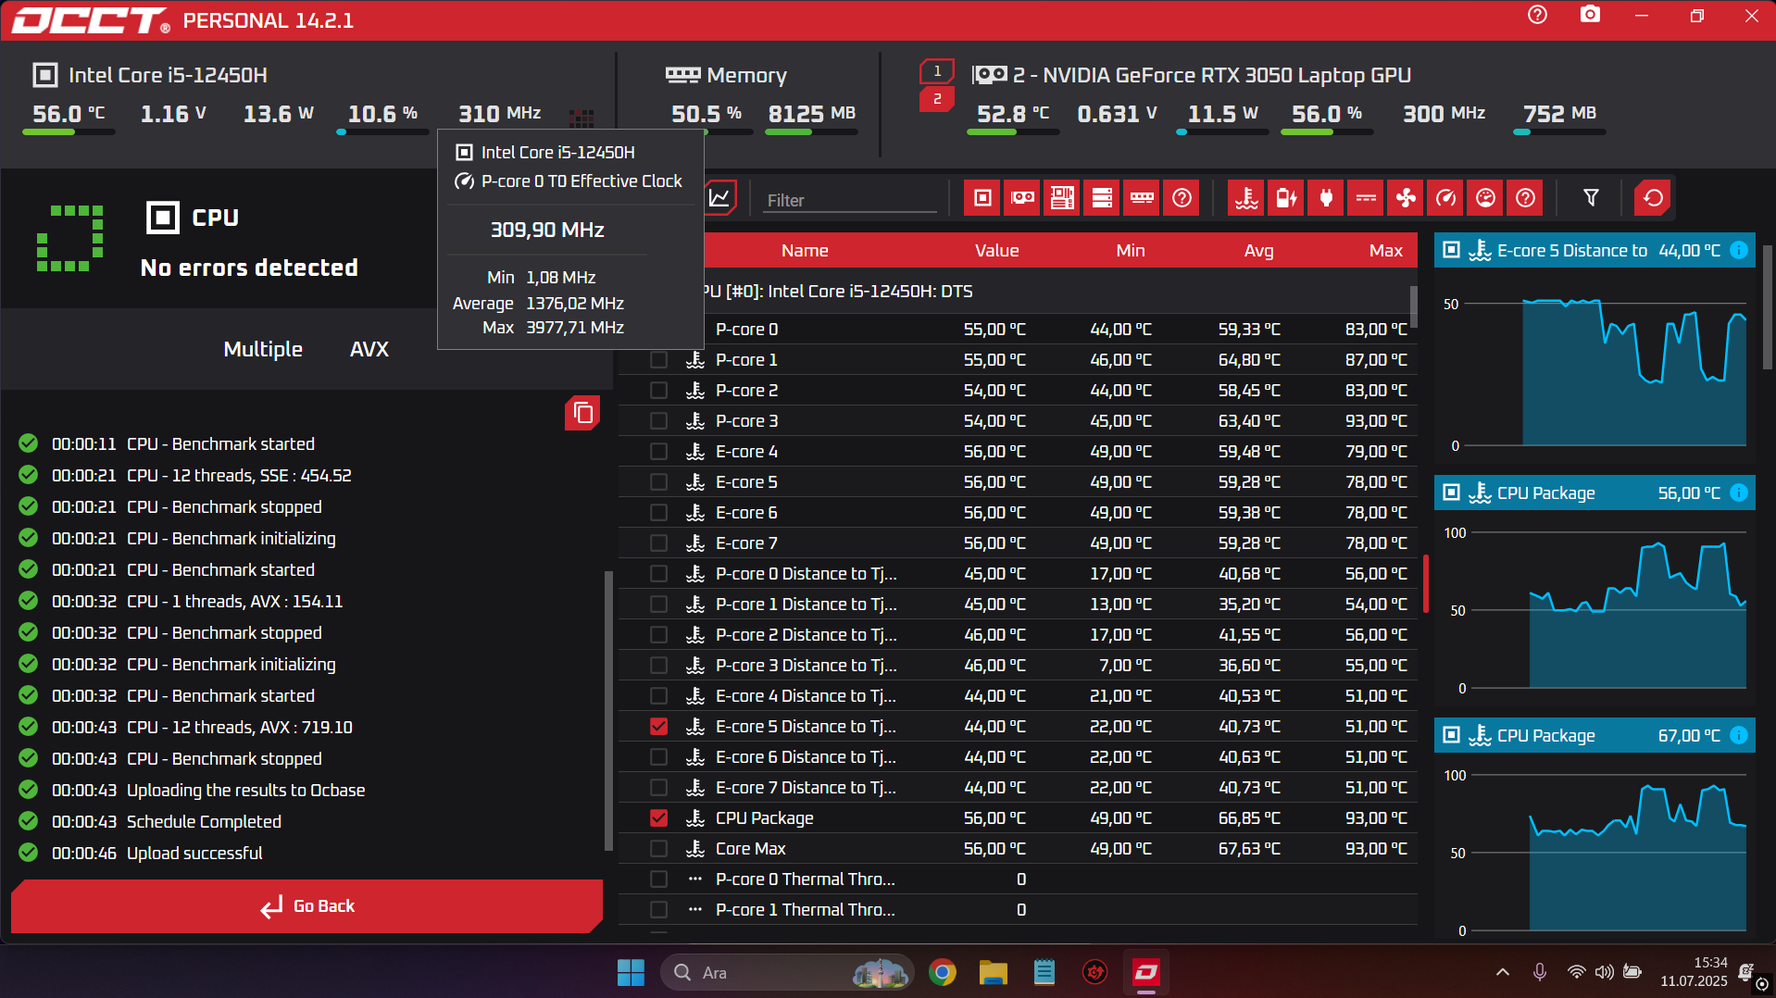
Task: Click the '8125 MB' memory reading
Action: point(812,114)
